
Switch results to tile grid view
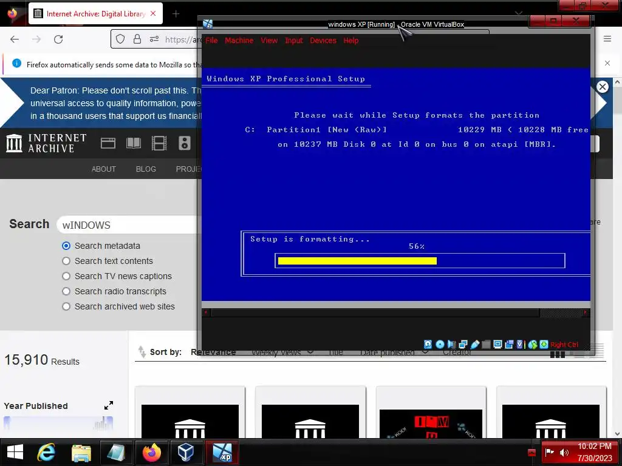click(558, 353)
